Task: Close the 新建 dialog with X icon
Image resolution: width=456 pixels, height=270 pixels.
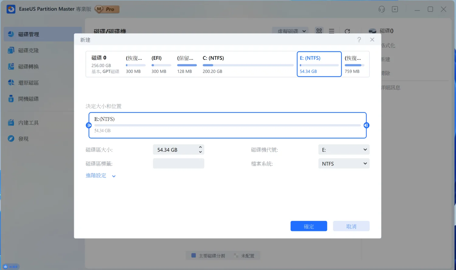Action: pyautogui.click(x=372, y=40)
